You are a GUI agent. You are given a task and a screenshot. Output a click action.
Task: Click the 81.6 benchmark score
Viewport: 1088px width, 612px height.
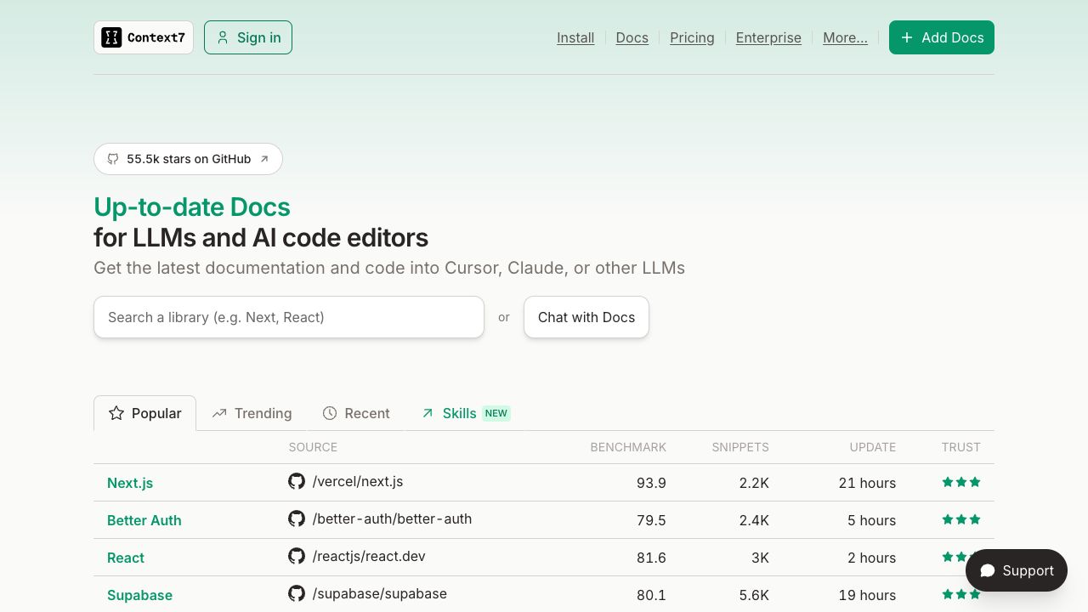click(651, 558)
